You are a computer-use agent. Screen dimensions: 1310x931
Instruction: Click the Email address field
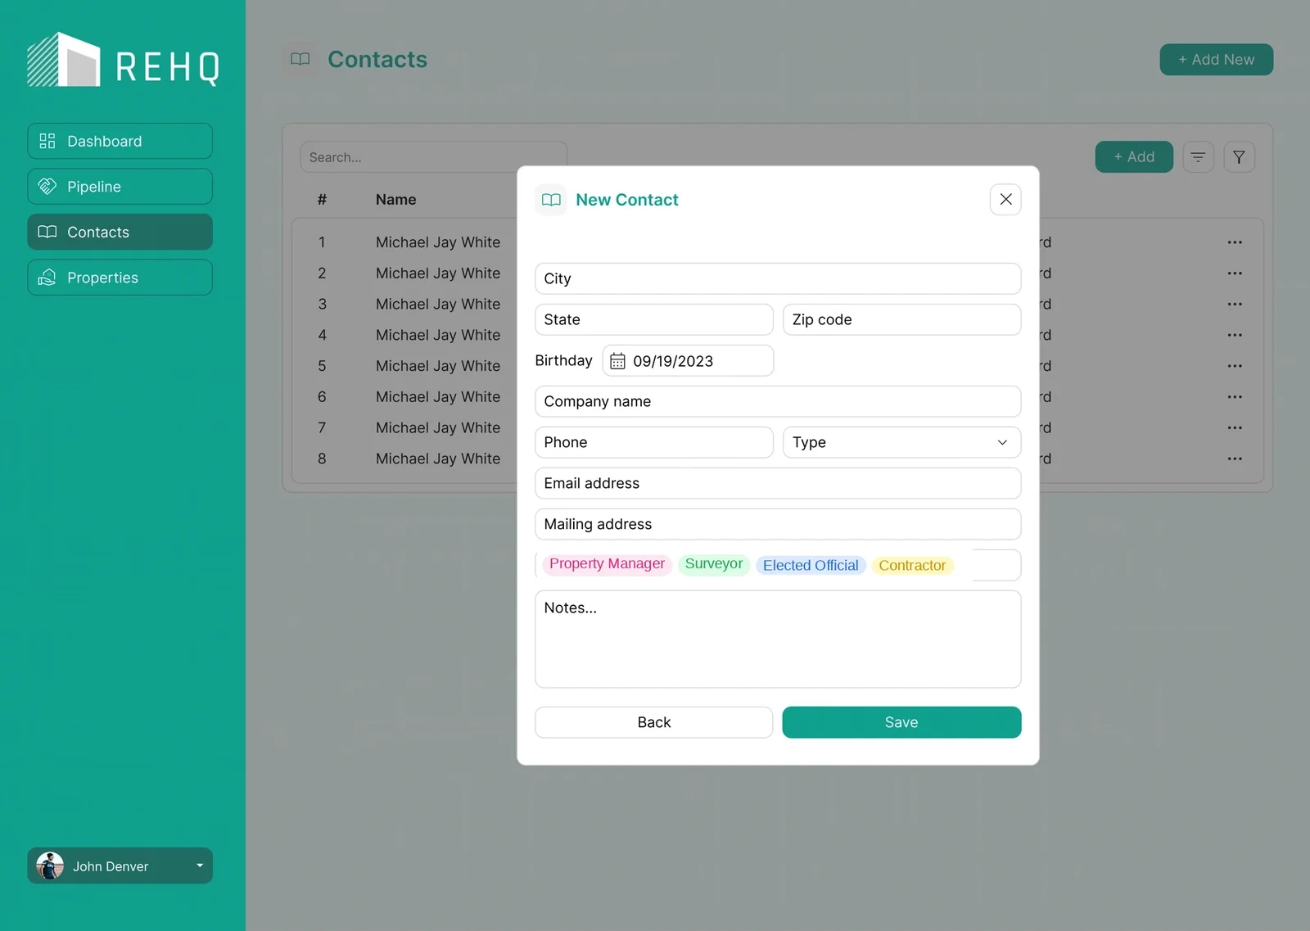point(778,483)
